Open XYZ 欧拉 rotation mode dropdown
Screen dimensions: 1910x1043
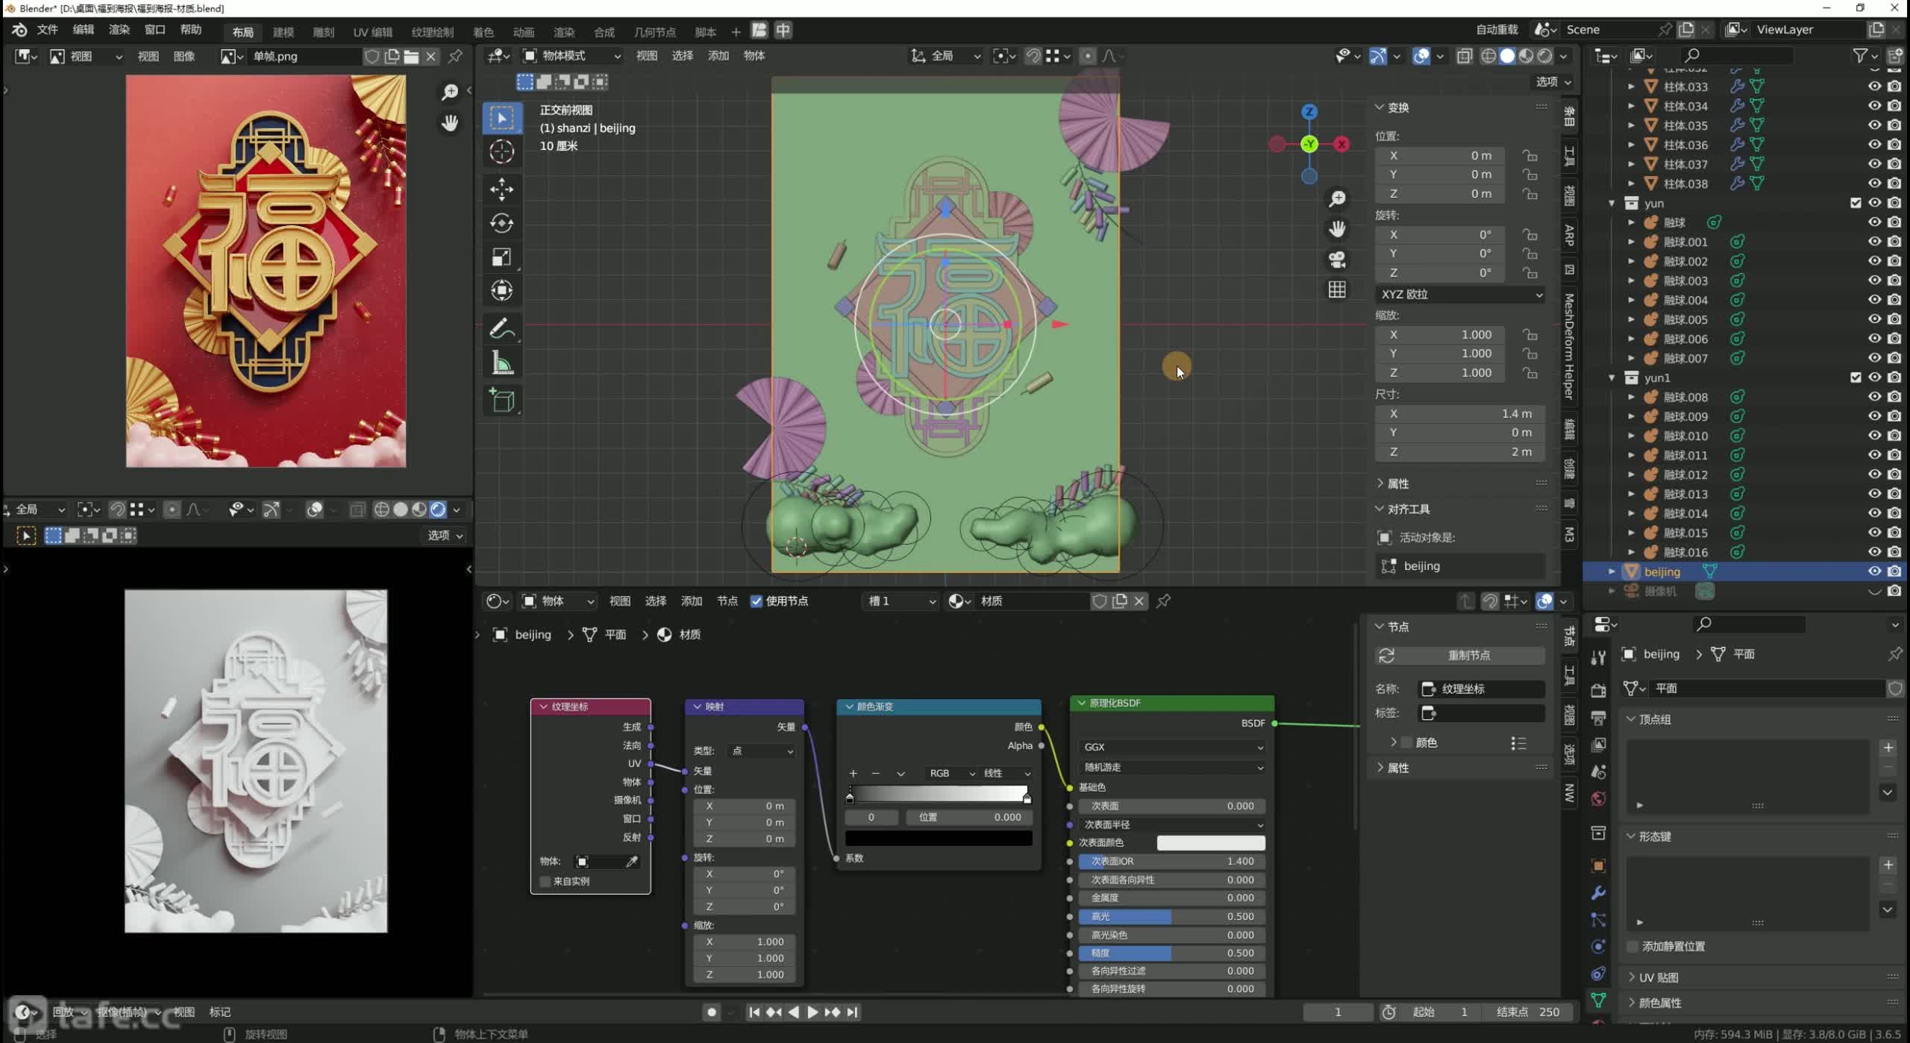point(1460,294)
